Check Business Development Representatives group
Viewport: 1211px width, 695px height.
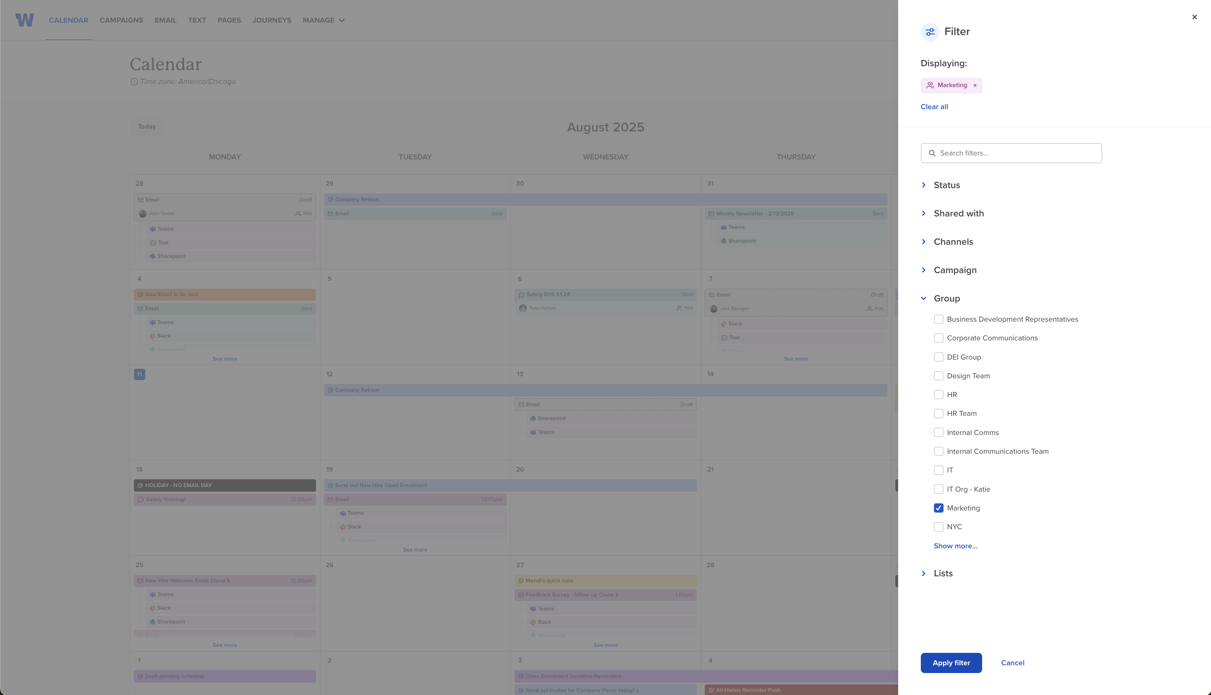(x=939, y=319)
